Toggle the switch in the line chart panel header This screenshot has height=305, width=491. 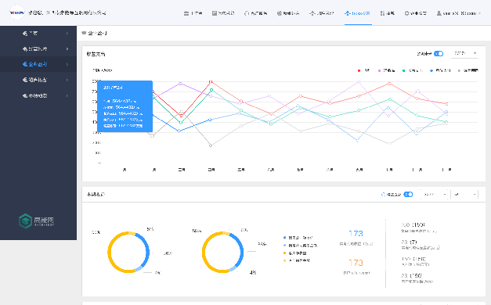coord(439,53)
